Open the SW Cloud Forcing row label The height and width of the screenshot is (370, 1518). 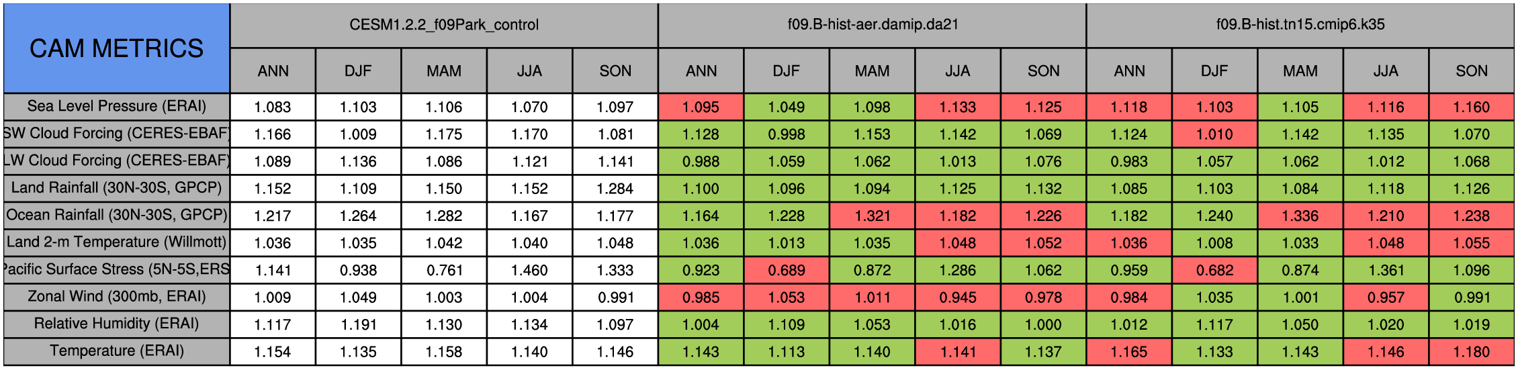coord(116,134)
